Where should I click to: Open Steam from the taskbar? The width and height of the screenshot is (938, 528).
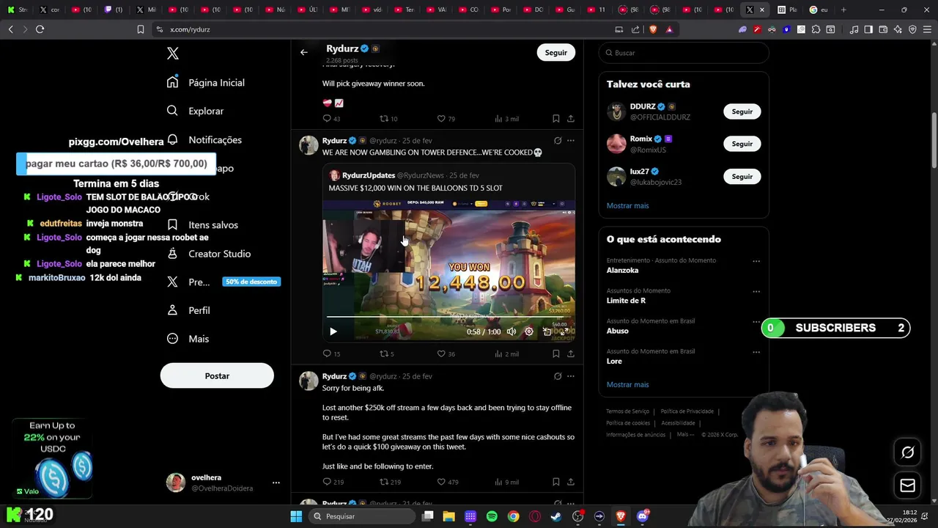tap(556, 516)
